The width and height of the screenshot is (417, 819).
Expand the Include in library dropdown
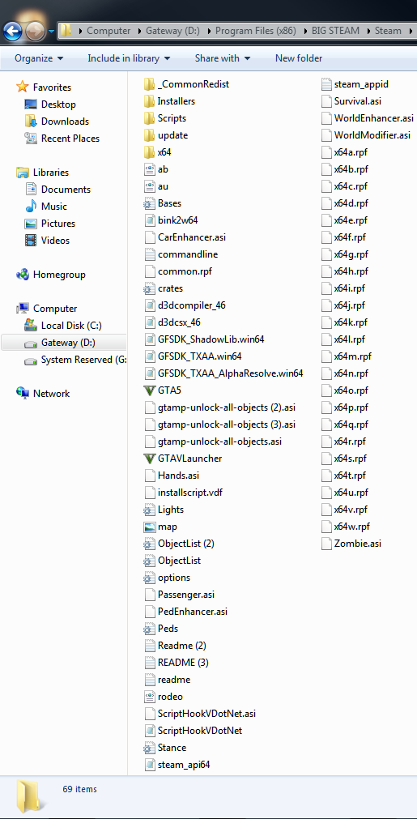point(129,58)
